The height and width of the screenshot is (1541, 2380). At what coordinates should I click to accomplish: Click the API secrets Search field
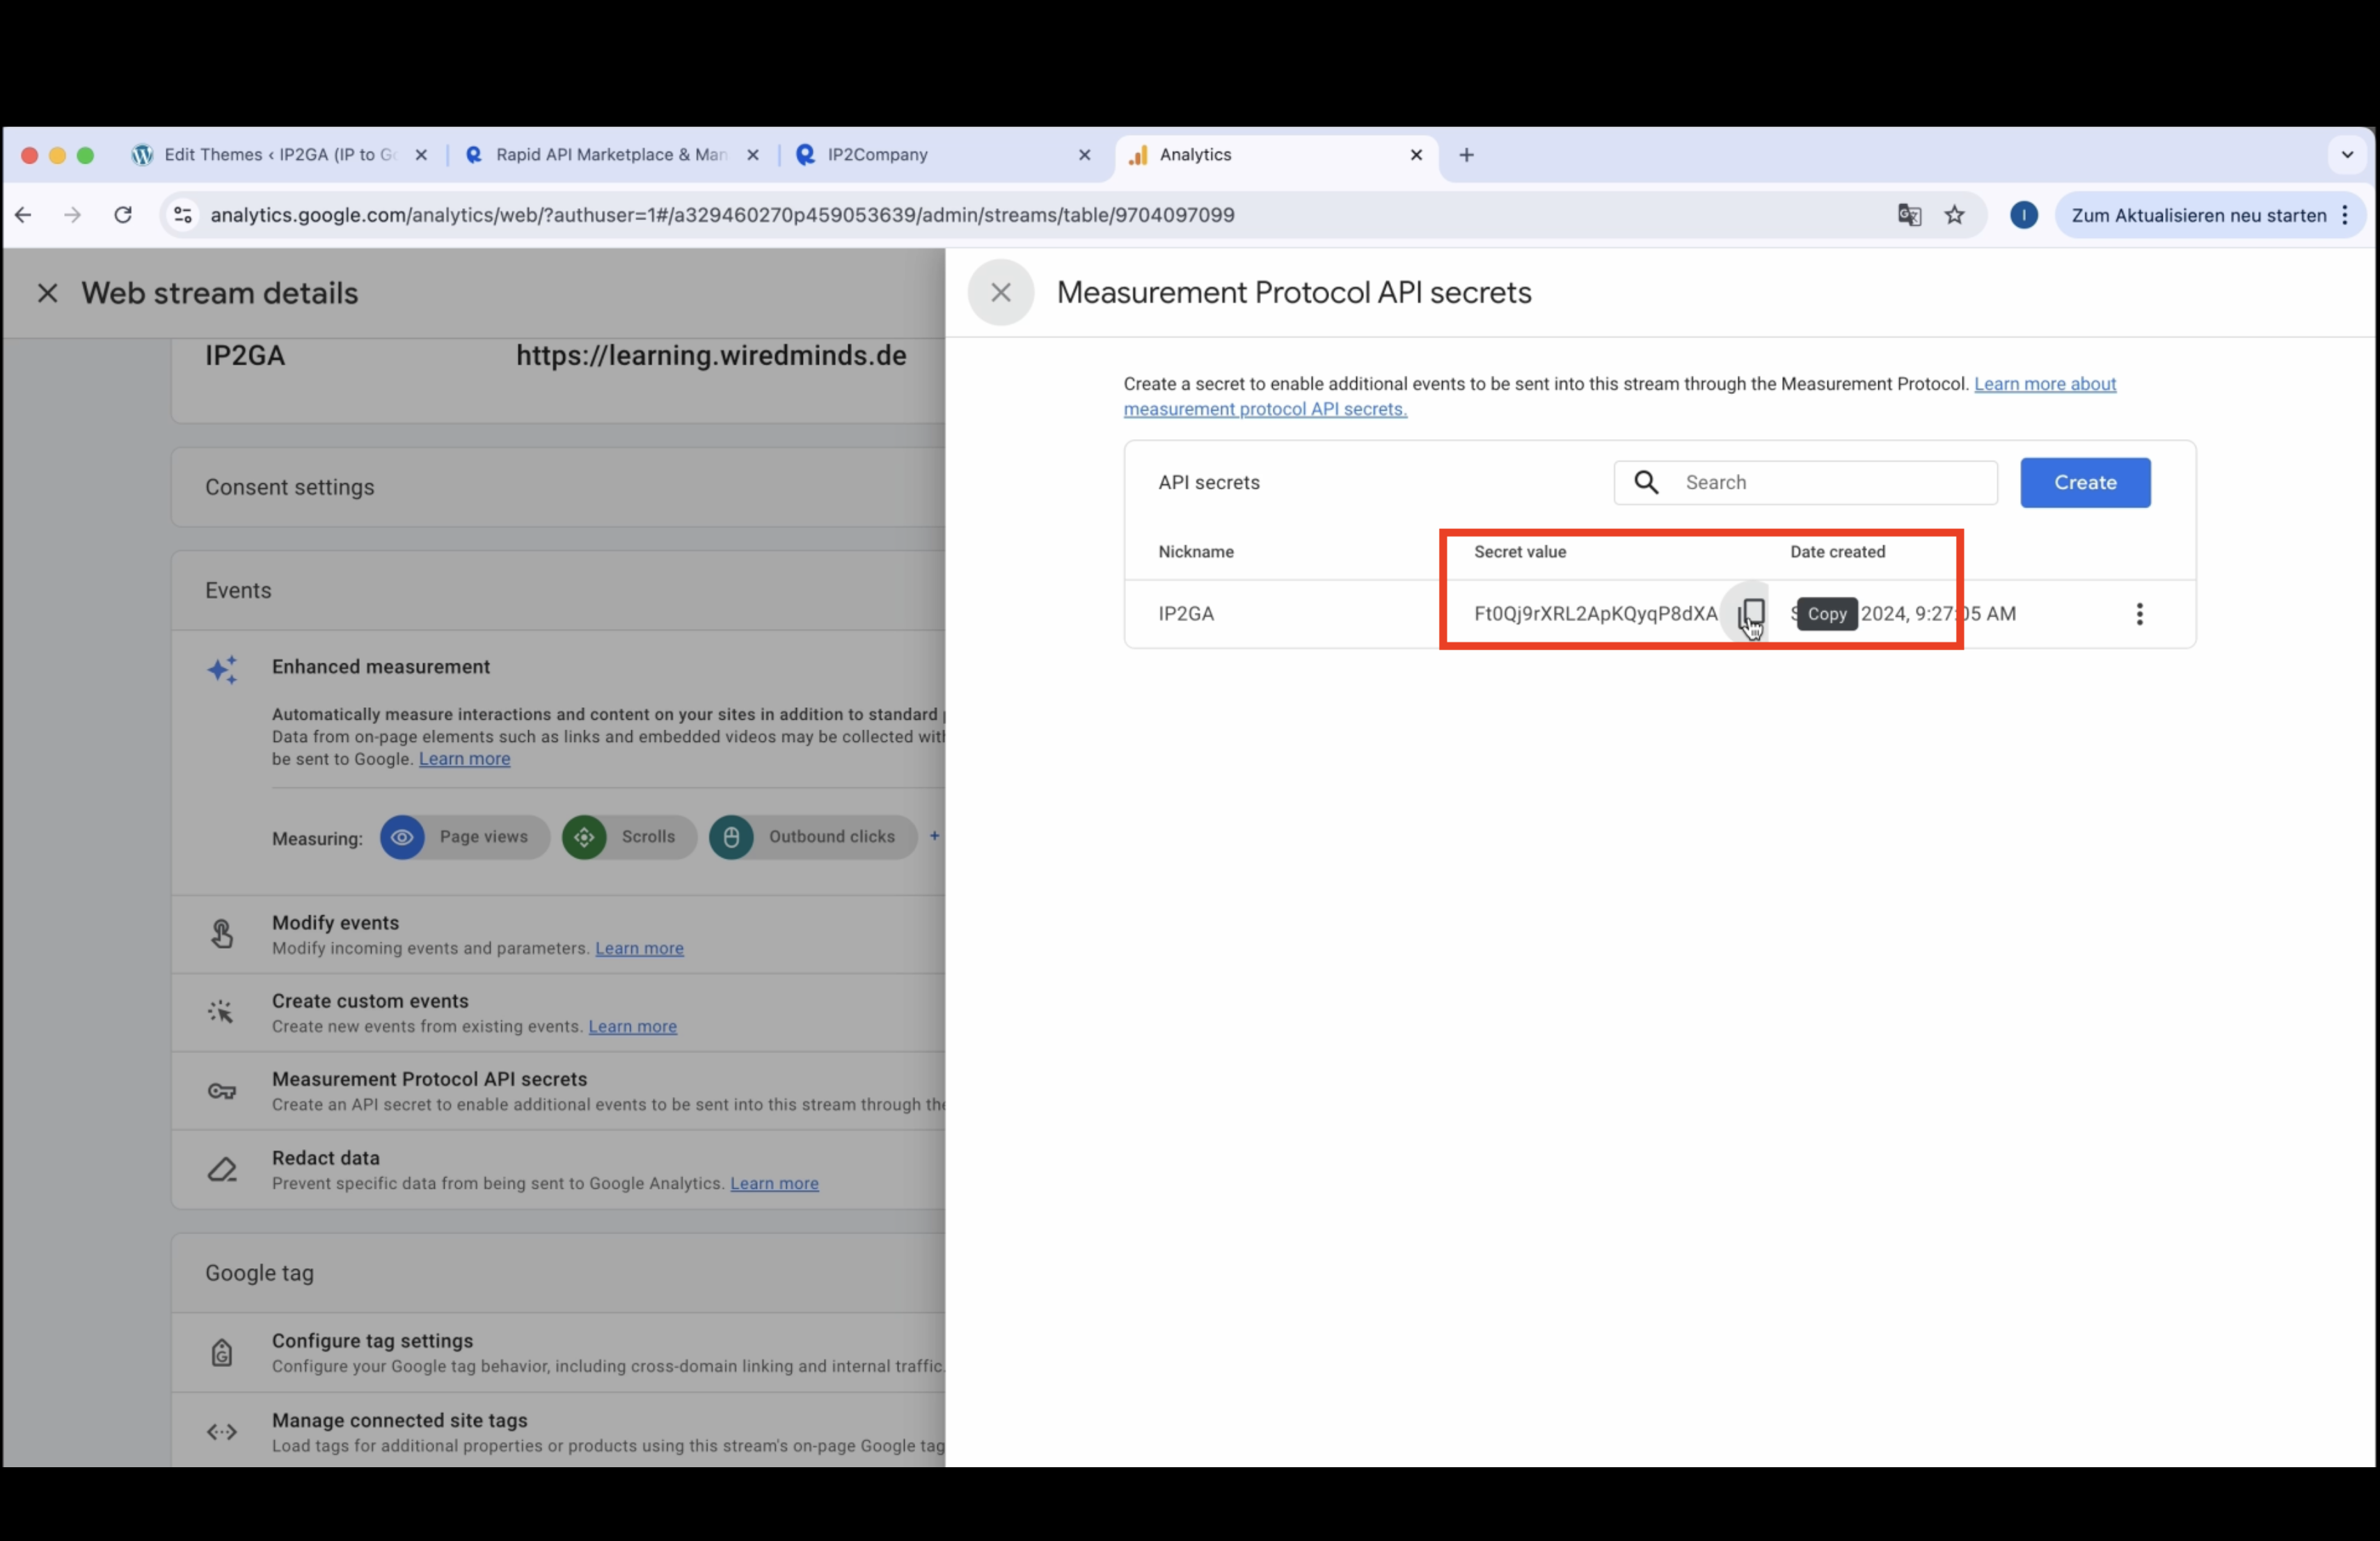pyautogui.click(x=1805, y=483)
